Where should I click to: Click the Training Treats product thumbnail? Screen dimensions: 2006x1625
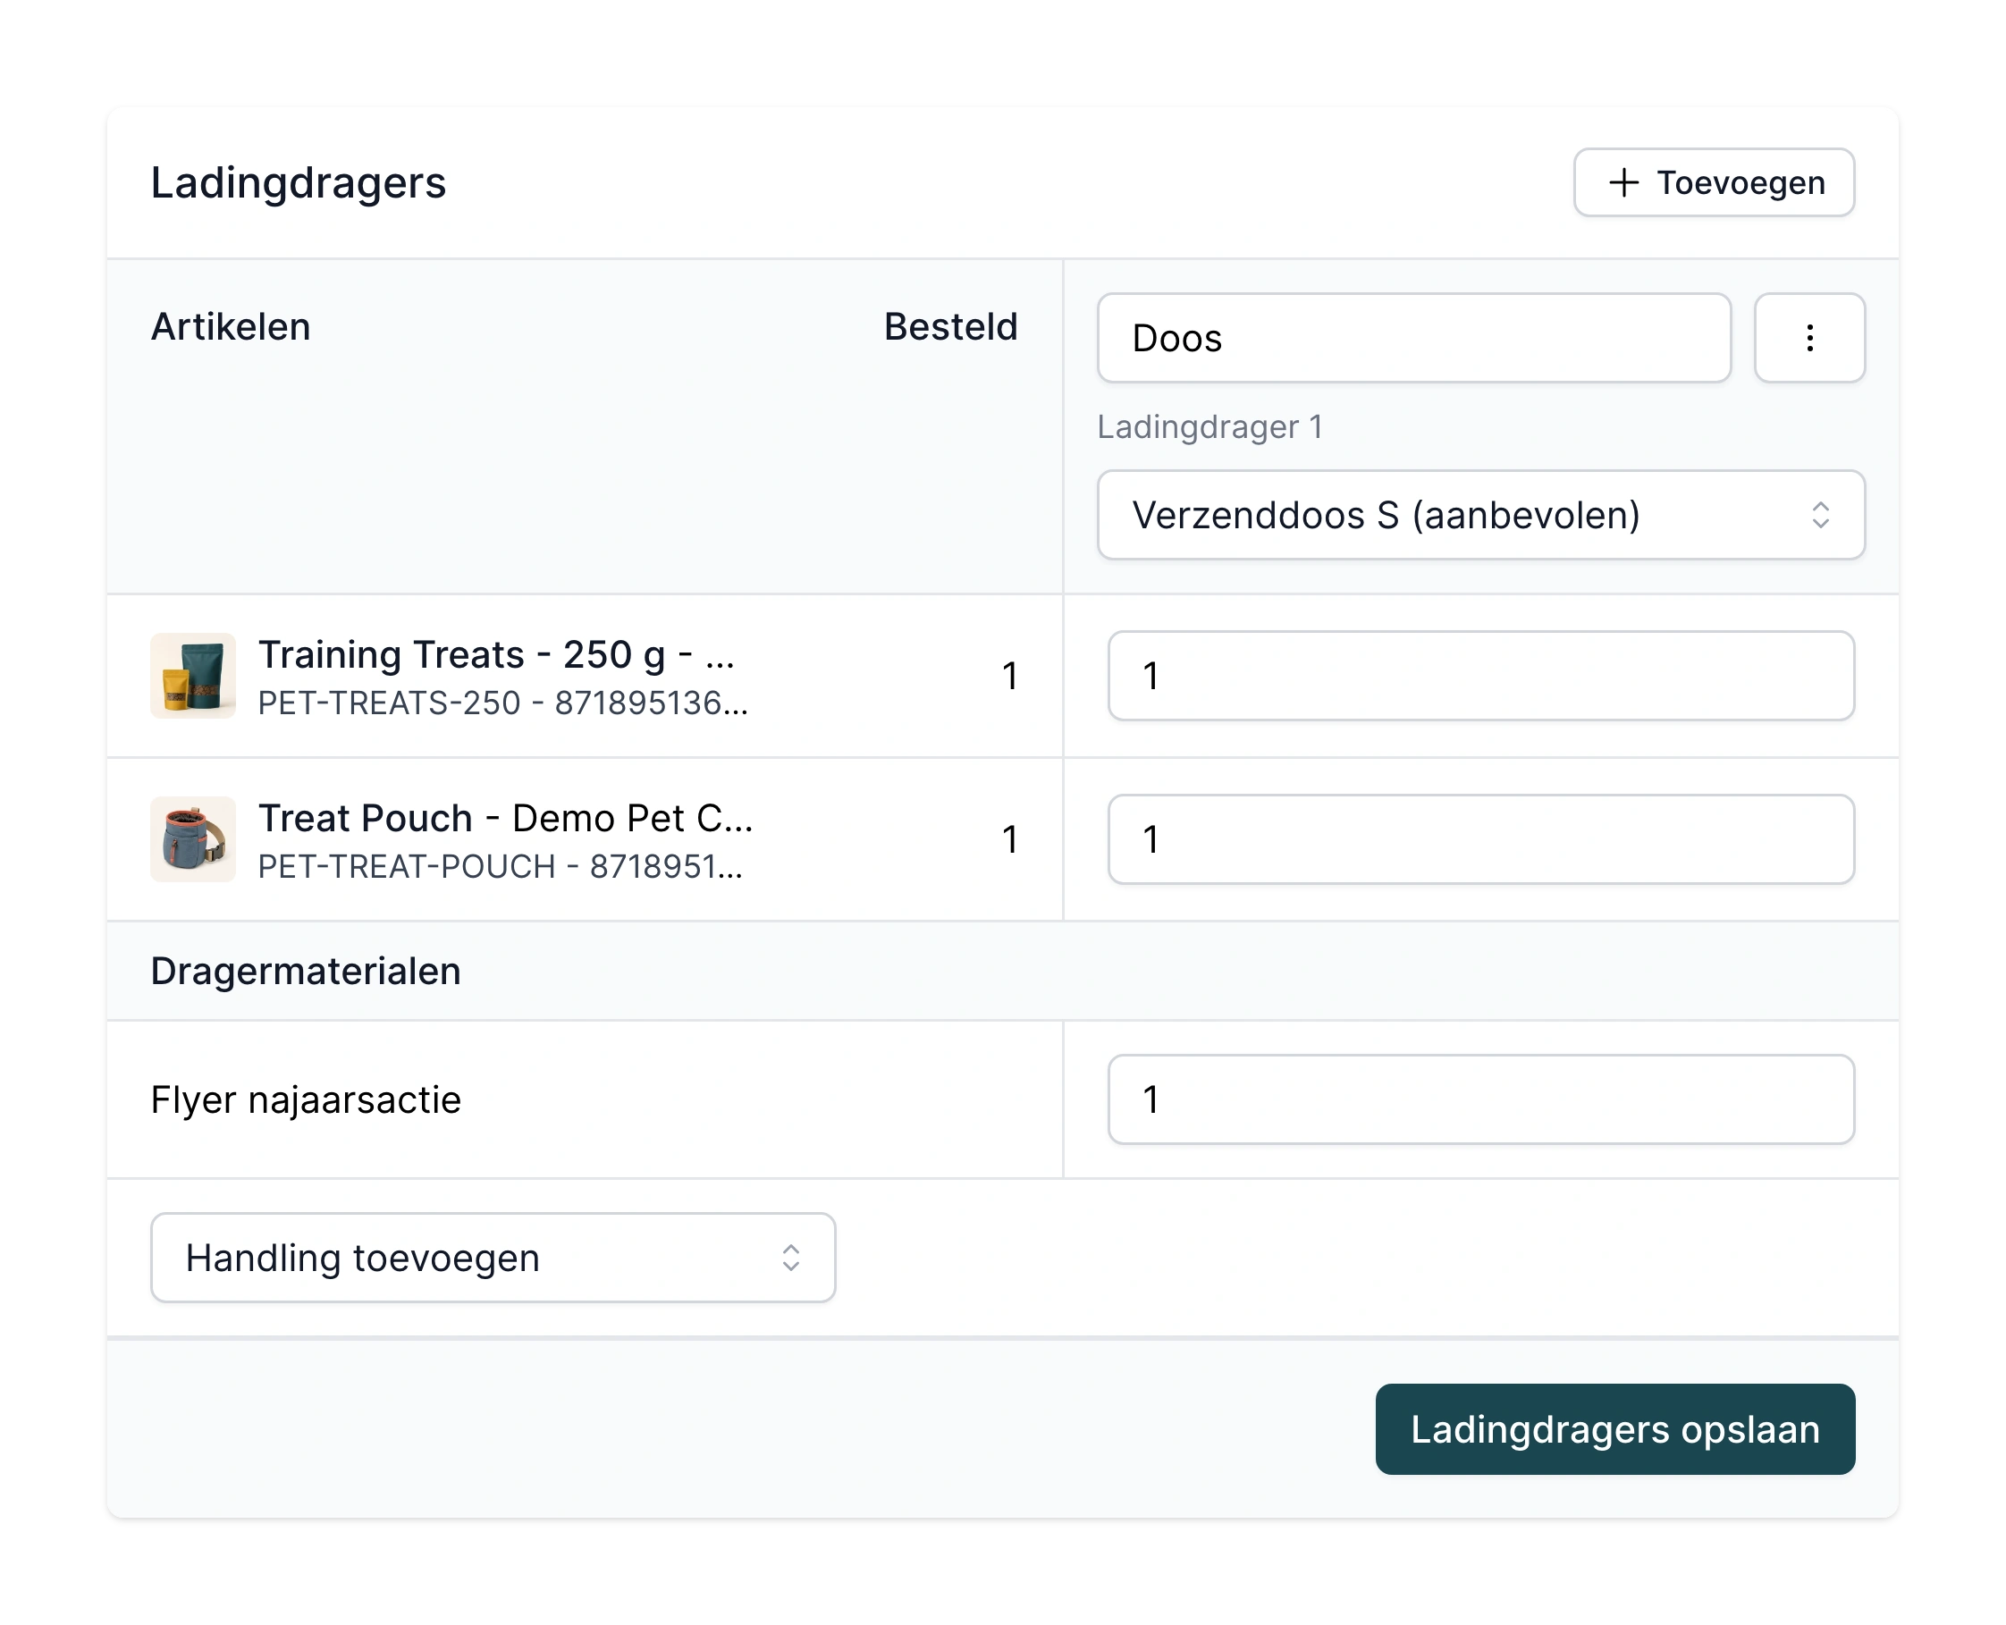click(x=193, y=676)
